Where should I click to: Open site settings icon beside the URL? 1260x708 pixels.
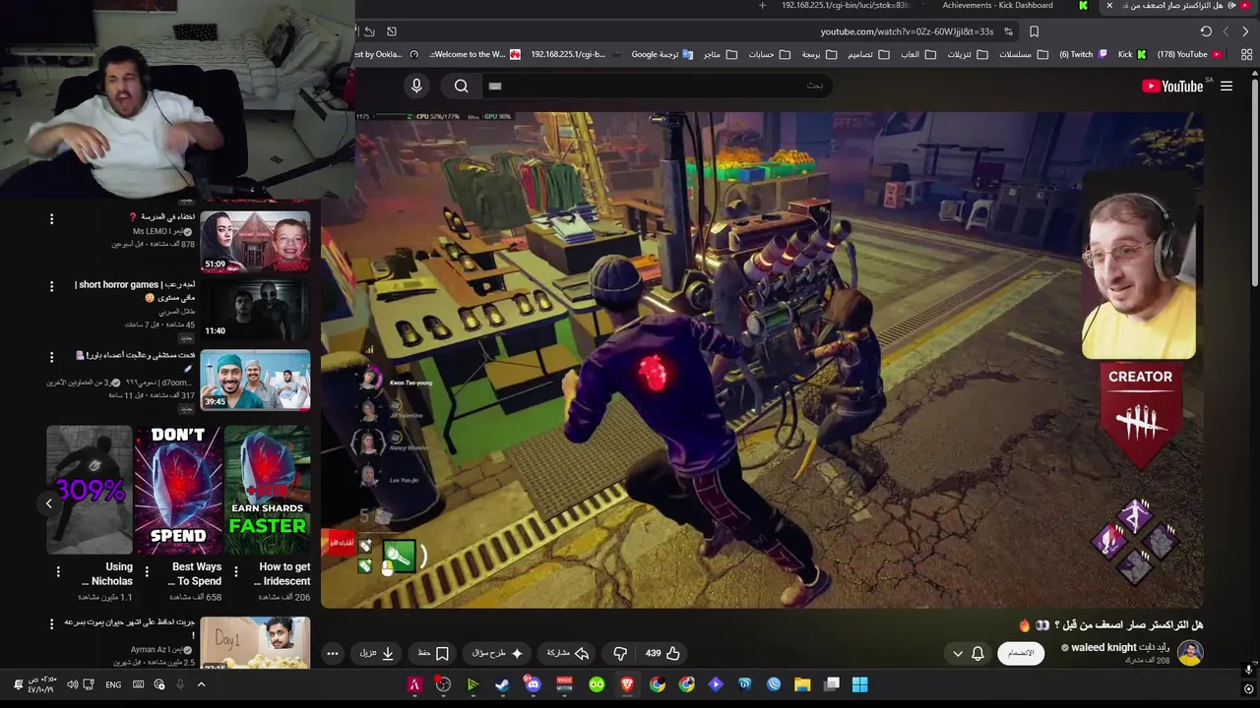[x=1008, y=31]
